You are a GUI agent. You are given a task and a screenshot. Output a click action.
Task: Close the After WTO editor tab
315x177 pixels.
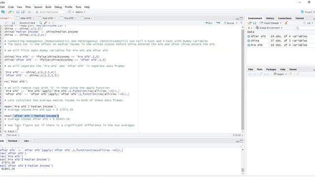coord(33,18)
